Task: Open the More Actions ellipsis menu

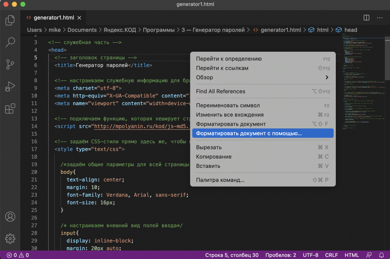Action: [380, 18]
